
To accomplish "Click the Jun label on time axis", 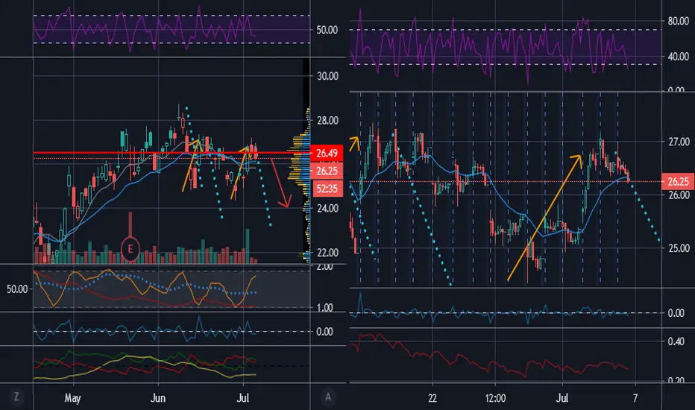I will click(158, 397).
